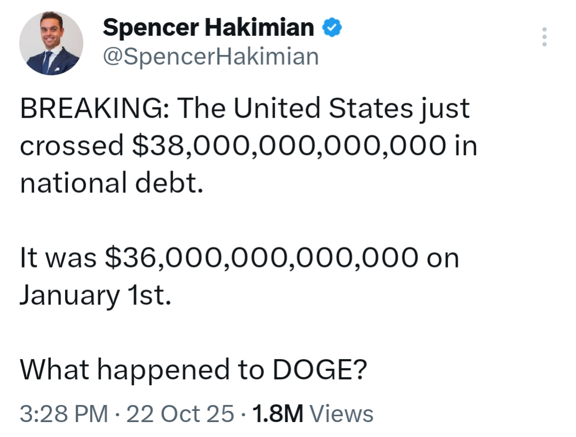Click the word 'crossed' in the tweet
Image resolution: width=576 pixels, height=437 pixels.
click(x=71, y=147)
